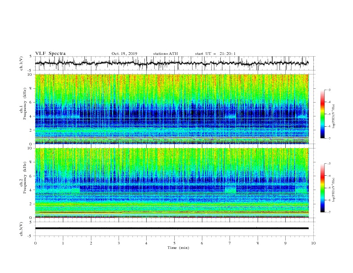The width and height of the screenshot is (353, 273).
Task: Click the "-3" tick on ch.1 colorbar
Action: click(x=329, y=90)
